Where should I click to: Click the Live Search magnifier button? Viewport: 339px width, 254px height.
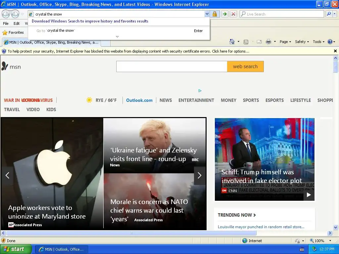329,14
